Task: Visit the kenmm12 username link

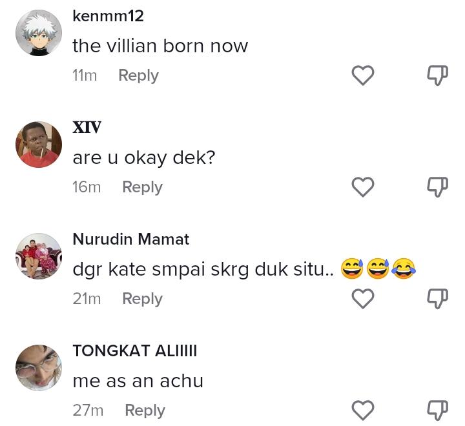Action: [108, 16]
